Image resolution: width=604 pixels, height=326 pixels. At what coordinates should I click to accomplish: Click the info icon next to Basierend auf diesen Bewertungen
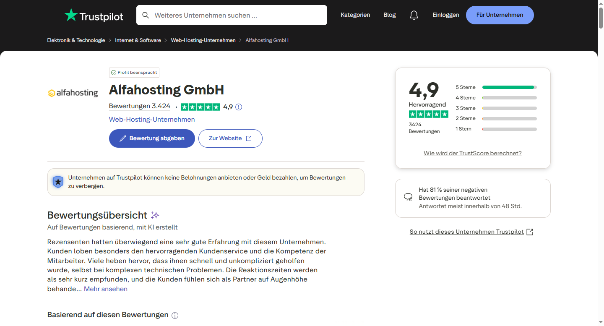pos(175,315)
